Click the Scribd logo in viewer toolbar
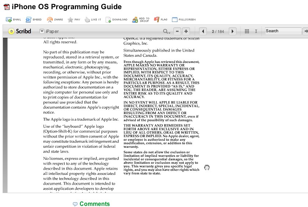 pos(19,31)
